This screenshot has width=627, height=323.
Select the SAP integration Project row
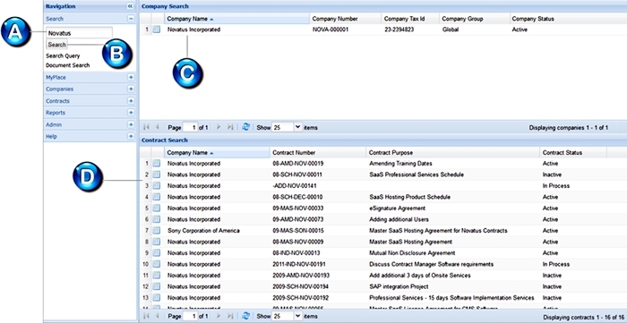pyautogui.click(x=383, y=286)
